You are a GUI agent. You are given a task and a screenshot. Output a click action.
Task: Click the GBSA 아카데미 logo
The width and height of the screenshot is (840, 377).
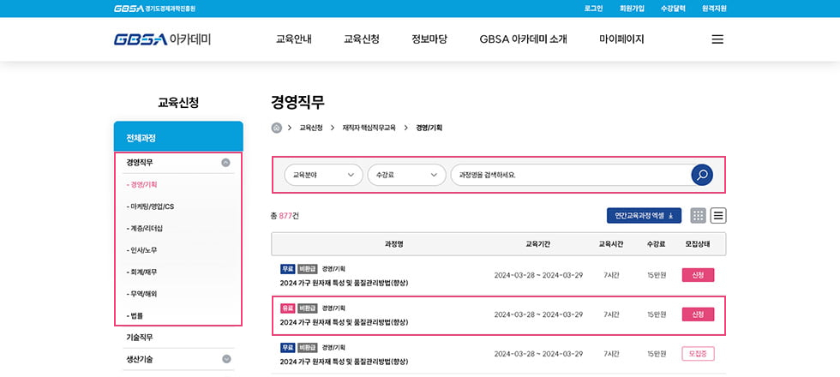(162, 39)
